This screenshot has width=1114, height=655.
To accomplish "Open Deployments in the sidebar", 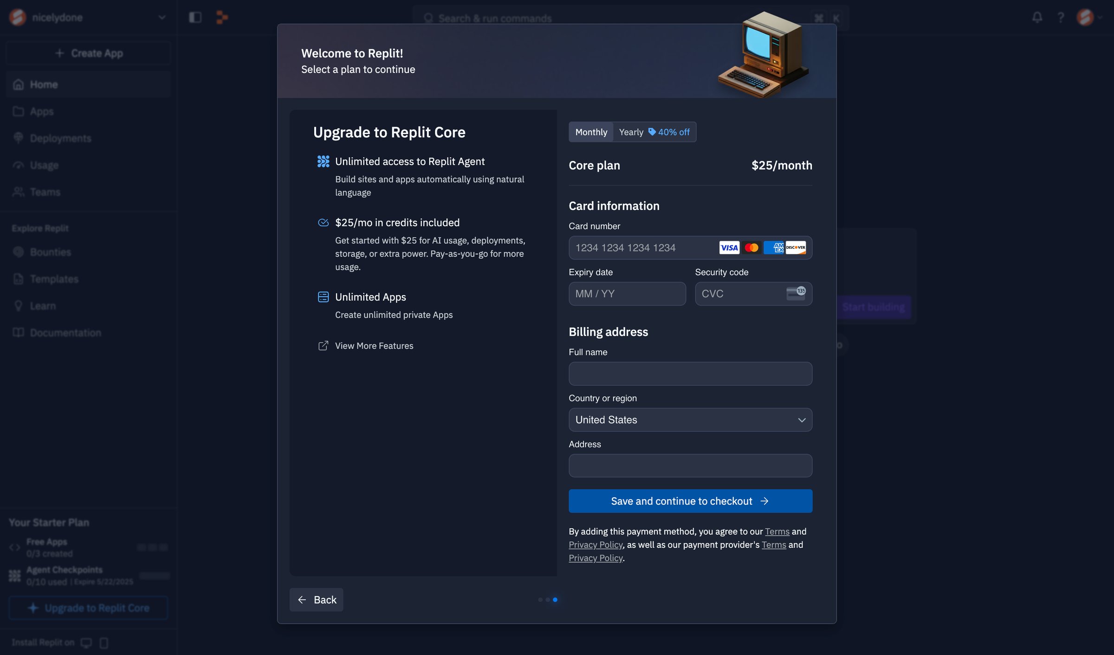I will (x=88, y=138).
